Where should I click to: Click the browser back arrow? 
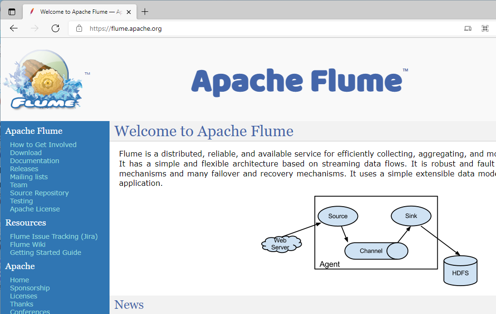coord(14,28)
